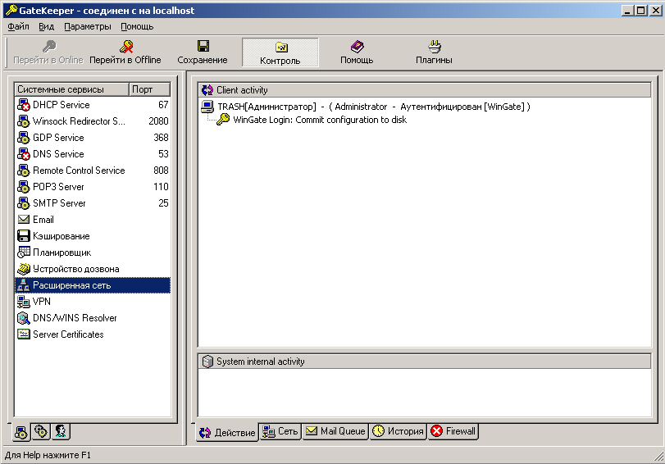Click the Планировщик calendar icon
665x464 pixels.
23,252
